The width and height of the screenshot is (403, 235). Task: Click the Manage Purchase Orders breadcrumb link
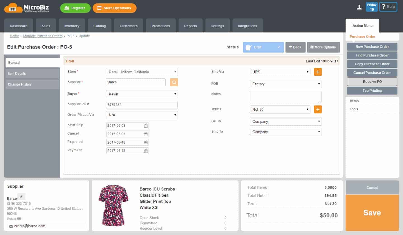pyautogui.click(x=43, y=36)
